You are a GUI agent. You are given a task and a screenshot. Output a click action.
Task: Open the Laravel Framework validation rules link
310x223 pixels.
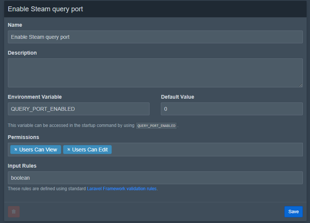pyautogui.click(x=122, y=188)
